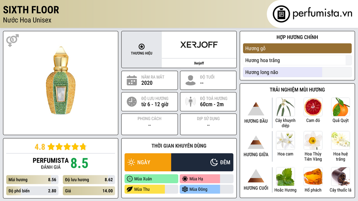This screenshot has height=201, width=358.
Task: Open the Xerjoff brand logo
Action: point(199,45)
